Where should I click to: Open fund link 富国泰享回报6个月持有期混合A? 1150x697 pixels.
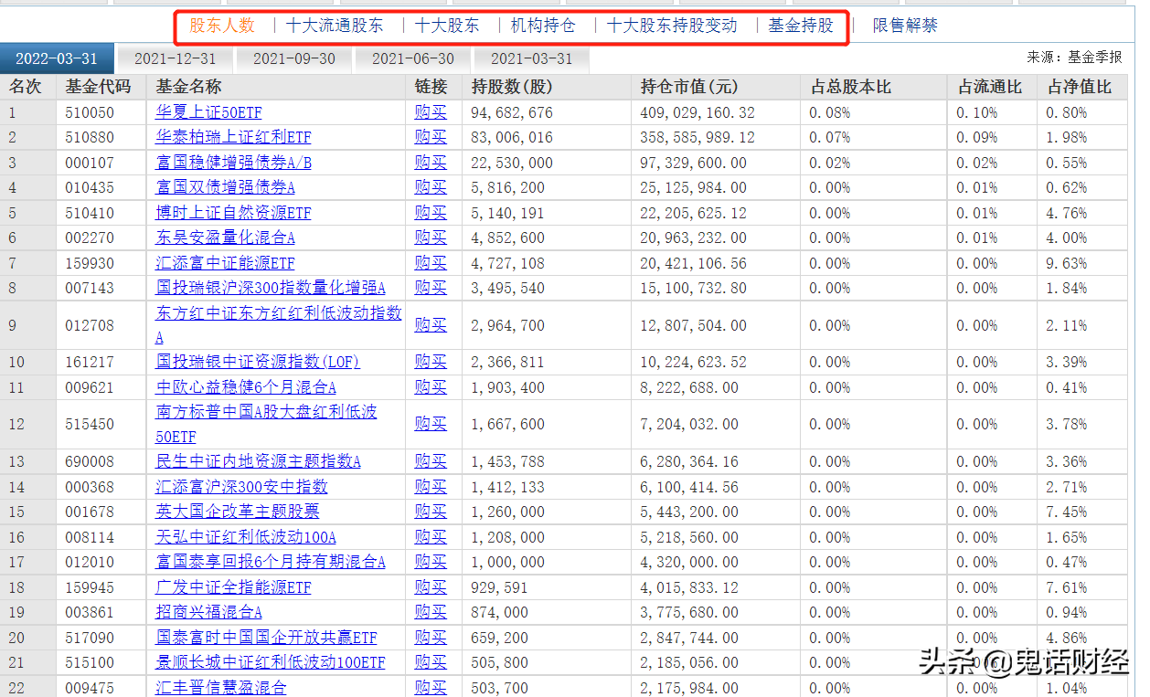pyautogui.click(x=271, y=562)
